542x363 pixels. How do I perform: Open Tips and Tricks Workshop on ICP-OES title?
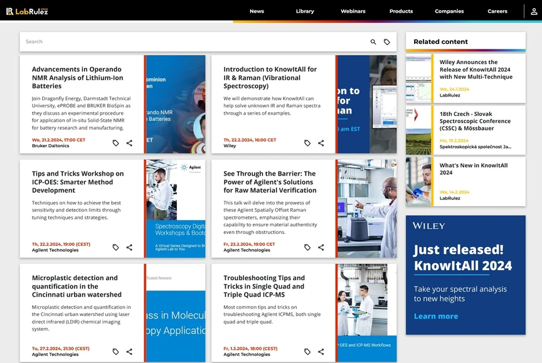coord(78,182)
